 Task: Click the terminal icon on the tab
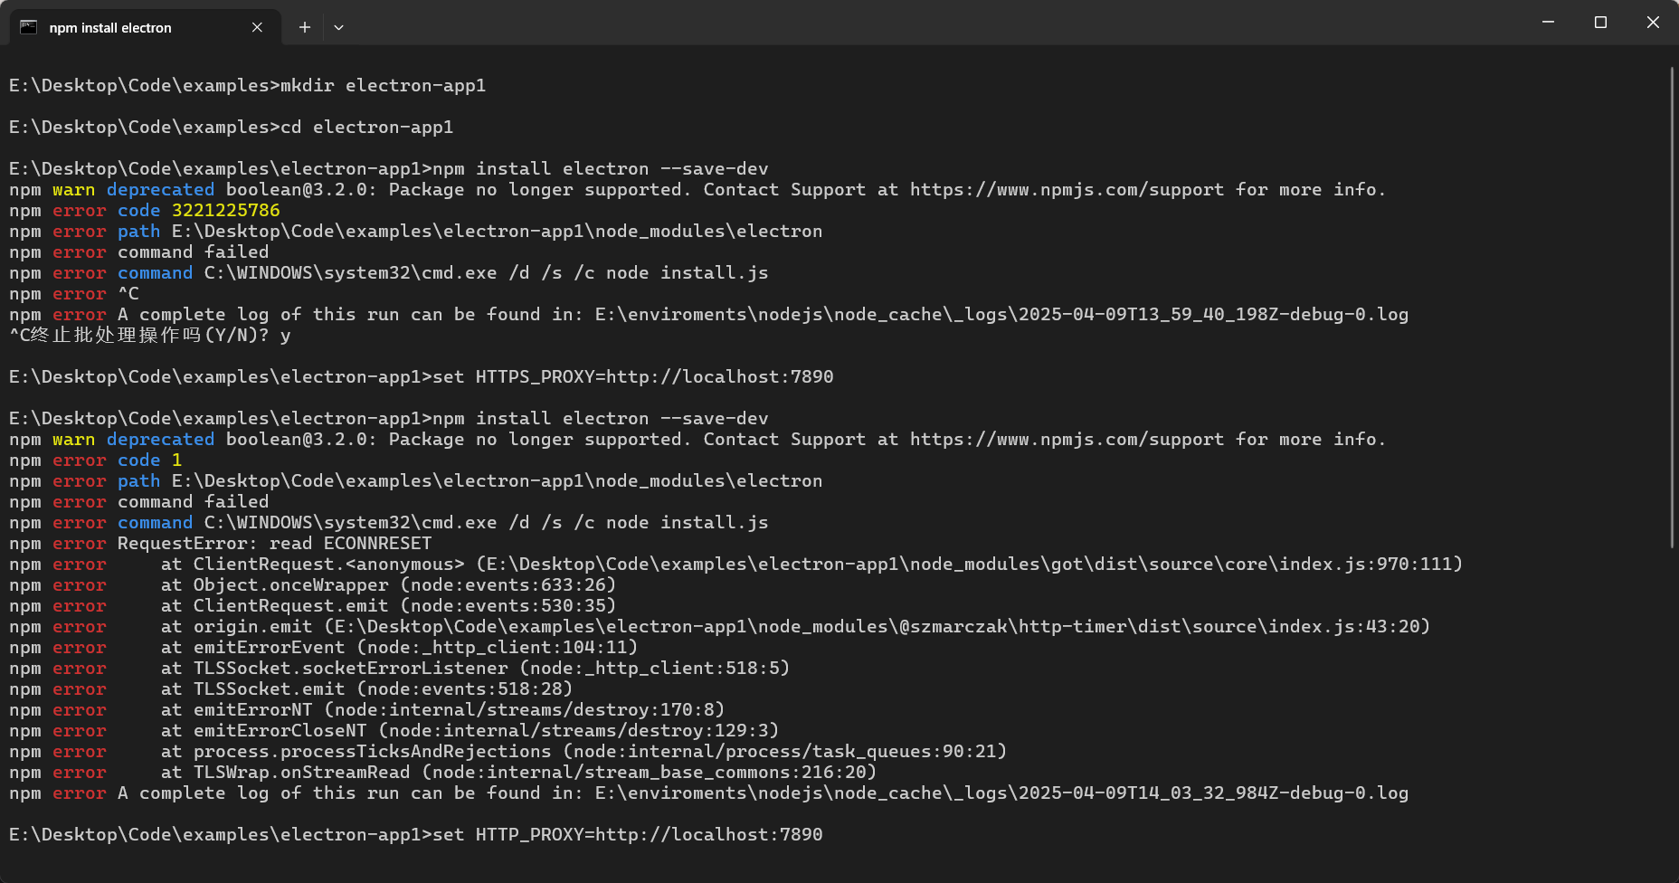coord(29,27)
